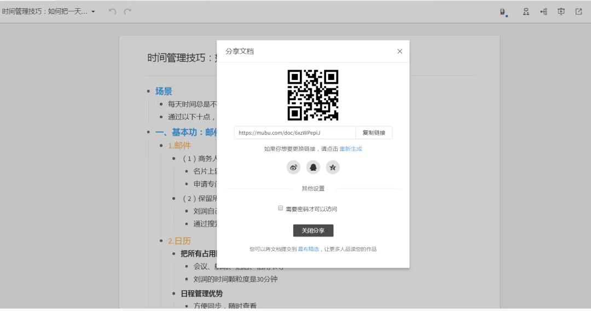Image resolution: width=591 pixels, height=311 pixels.
Task: Close the 分享文档 dialog with X
Action: tap(400, 51)
